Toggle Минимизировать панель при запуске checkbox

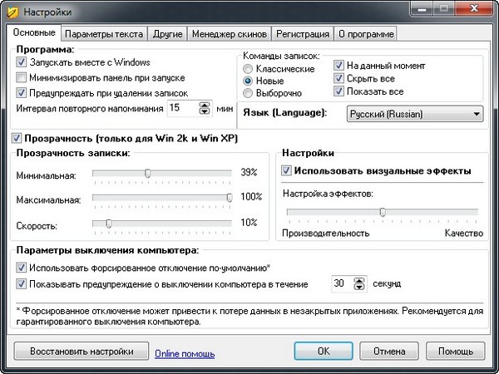pos(22,78)
